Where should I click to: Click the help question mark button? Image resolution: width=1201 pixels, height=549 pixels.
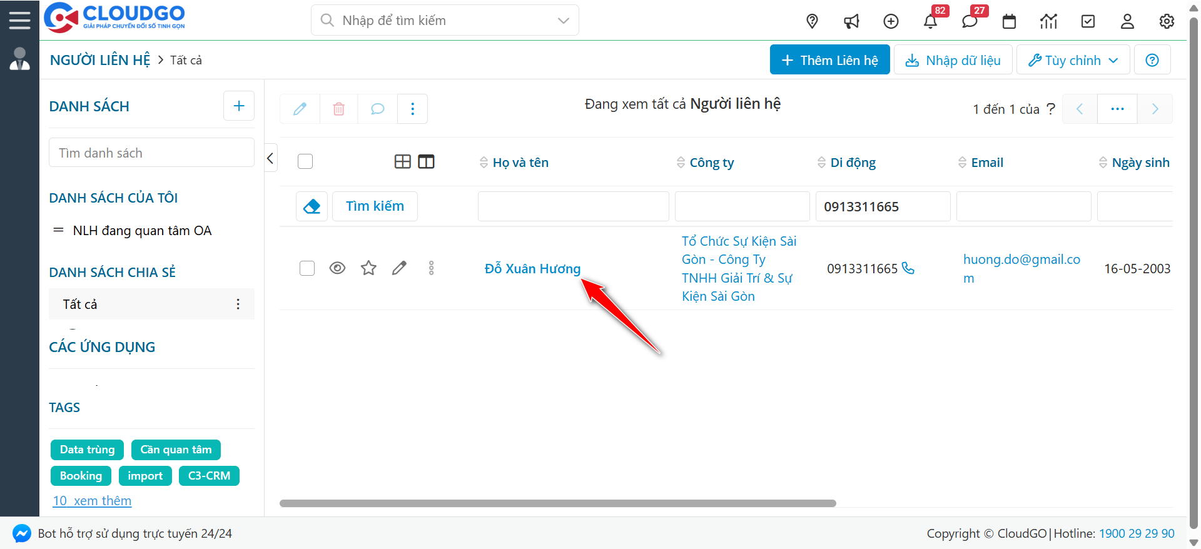coord(1152,60)
